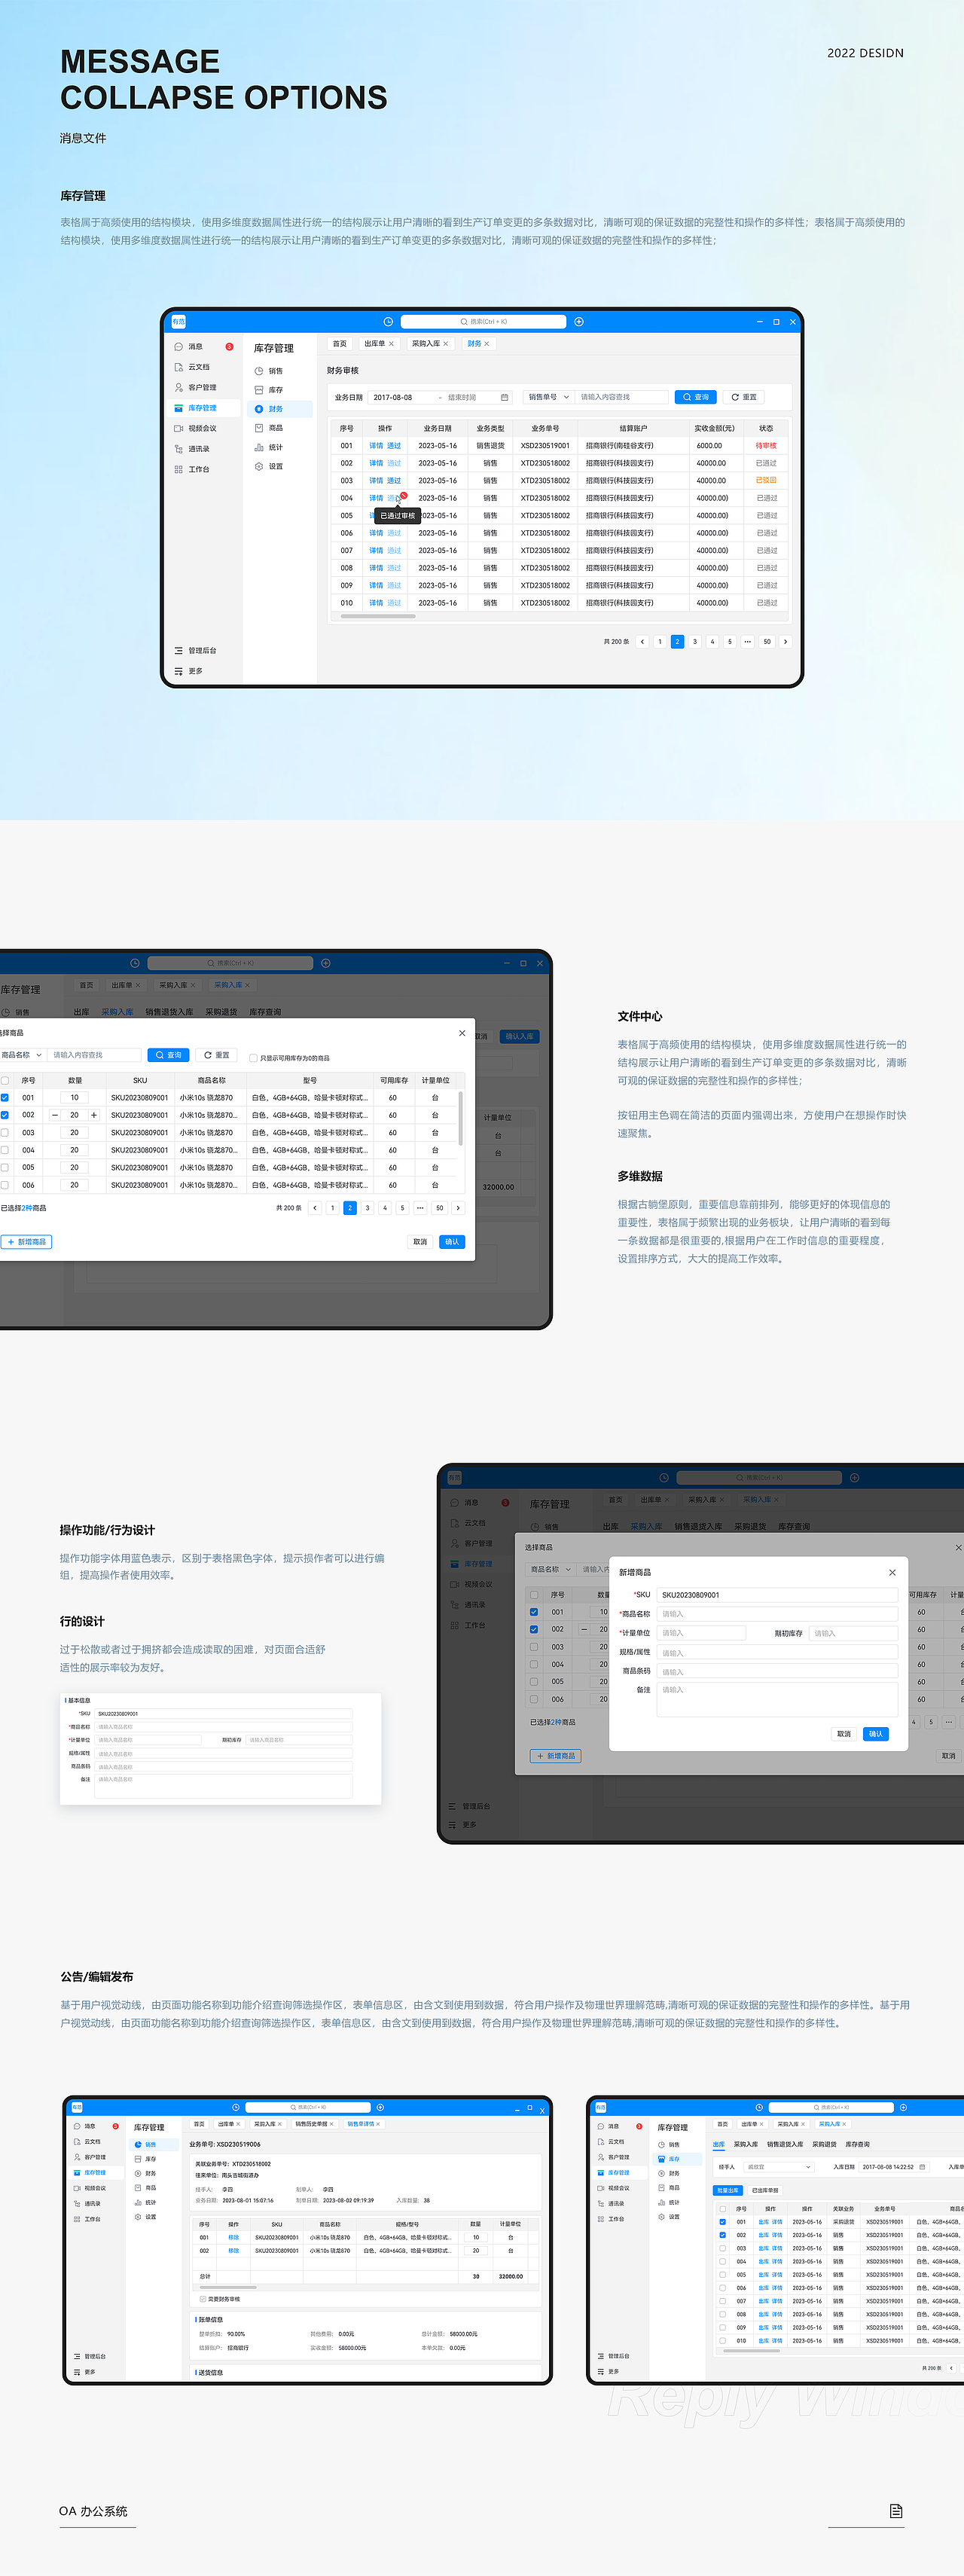Image resolution: width=964 pixels, height=2576 pixels.
Task: Check row 003 checkbox in the 选择商品 dialog
Action: (x=5, y=1133)
